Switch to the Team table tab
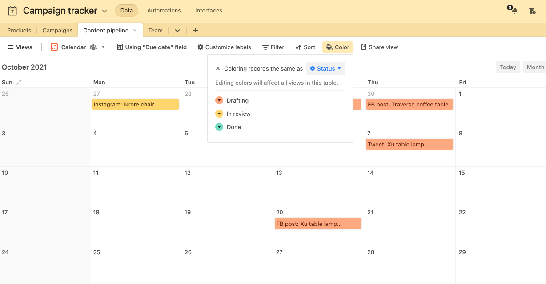546x284 pixels. tap(156, 30)
